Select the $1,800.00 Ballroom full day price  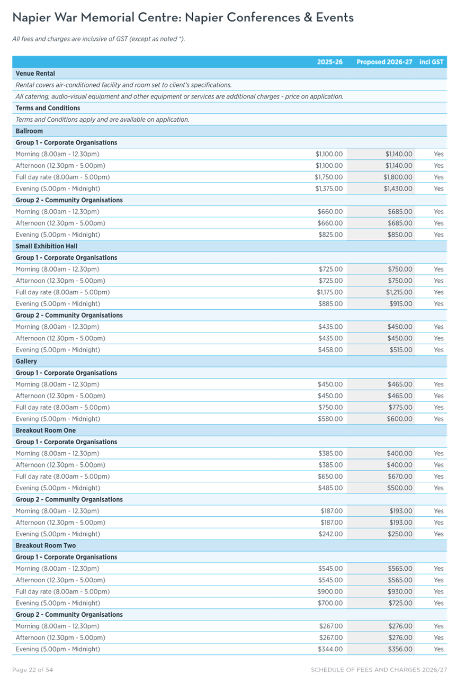click(398, 177)
